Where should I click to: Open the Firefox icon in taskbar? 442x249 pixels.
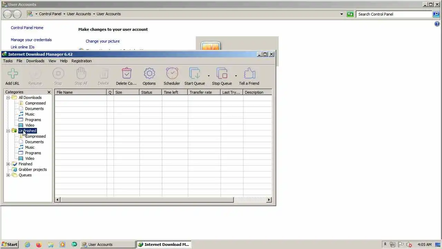tap(39, 245)
